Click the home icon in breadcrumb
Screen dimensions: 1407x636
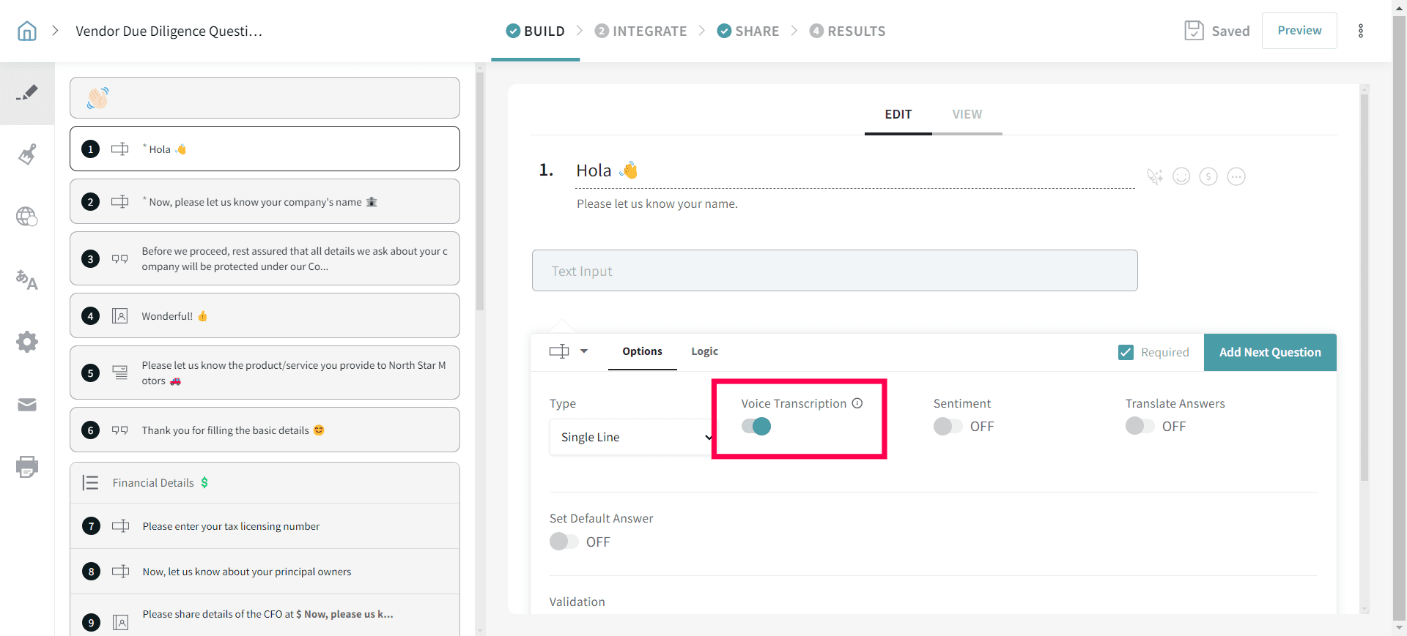pos(27,31)
